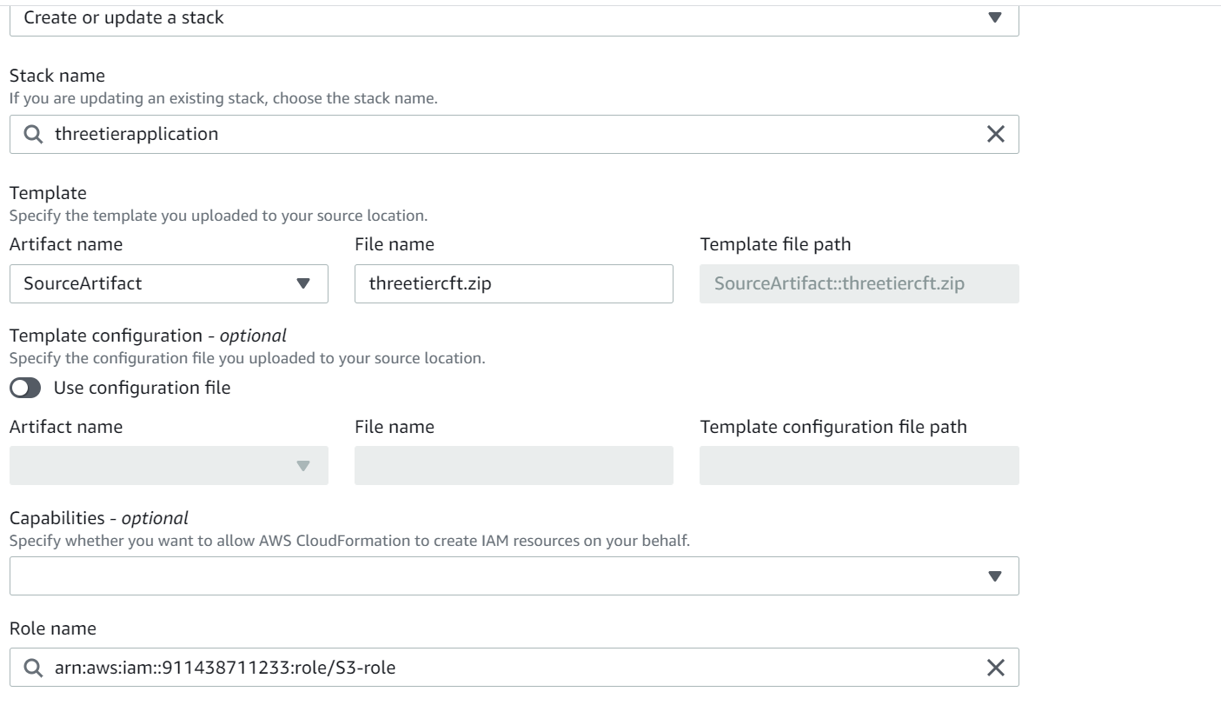1221x705 pixels.
Task: Click the S3-role ARN role name field
Action: (x=504, y=668)
